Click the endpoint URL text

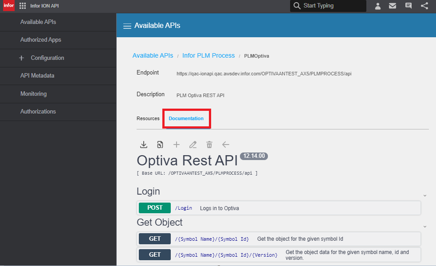pyautogui.click(x=264, y=74)
